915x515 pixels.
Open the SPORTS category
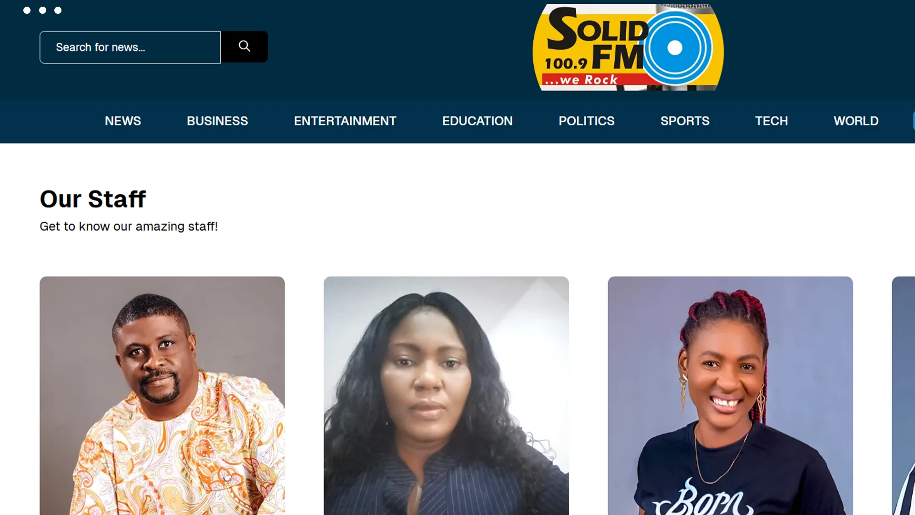coord(685,121)
